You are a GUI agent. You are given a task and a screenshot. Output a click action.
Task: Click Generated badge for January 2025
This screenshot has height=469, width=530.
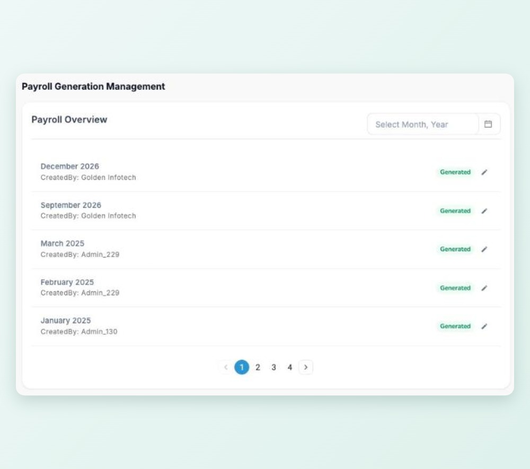pyautogui.click(x=455, y=326)
